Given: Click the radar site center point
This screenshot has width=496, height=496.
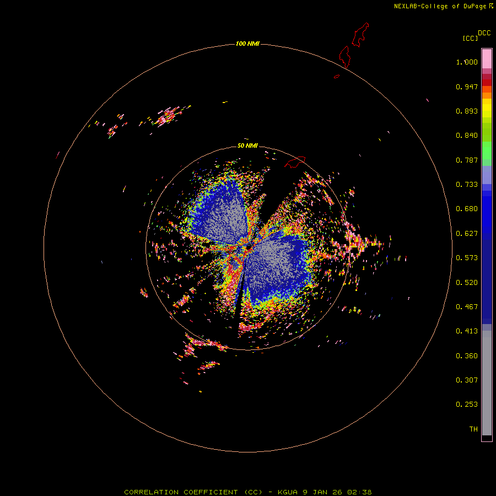Looking at the screenshot, I should 249,247.
